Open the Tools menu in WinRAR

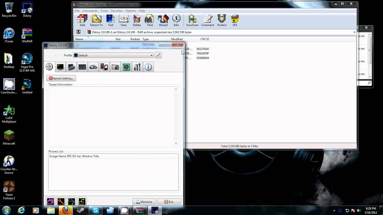click(104, 11)
